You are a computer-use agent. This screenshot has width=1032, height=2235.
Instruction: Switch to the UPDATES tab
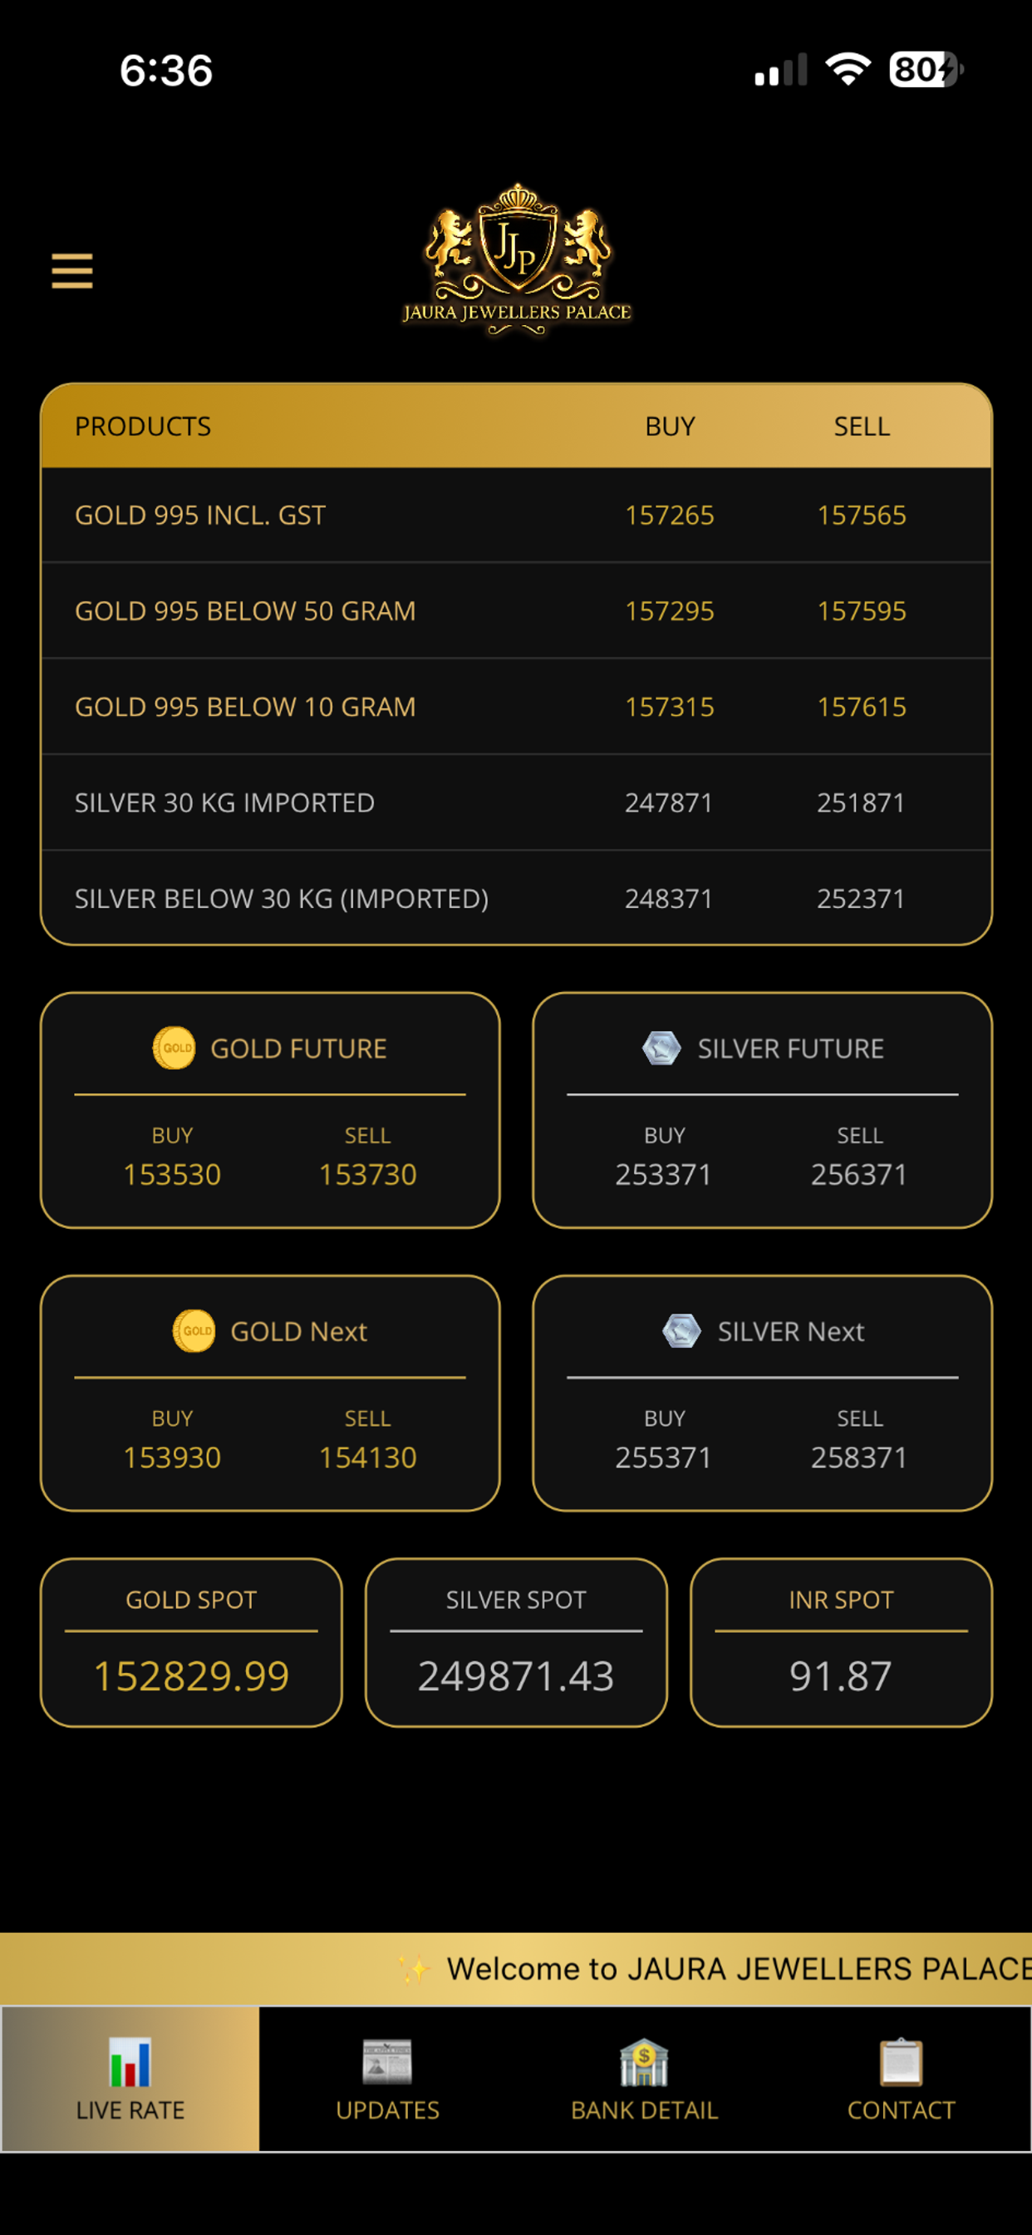pos(388,2079)
